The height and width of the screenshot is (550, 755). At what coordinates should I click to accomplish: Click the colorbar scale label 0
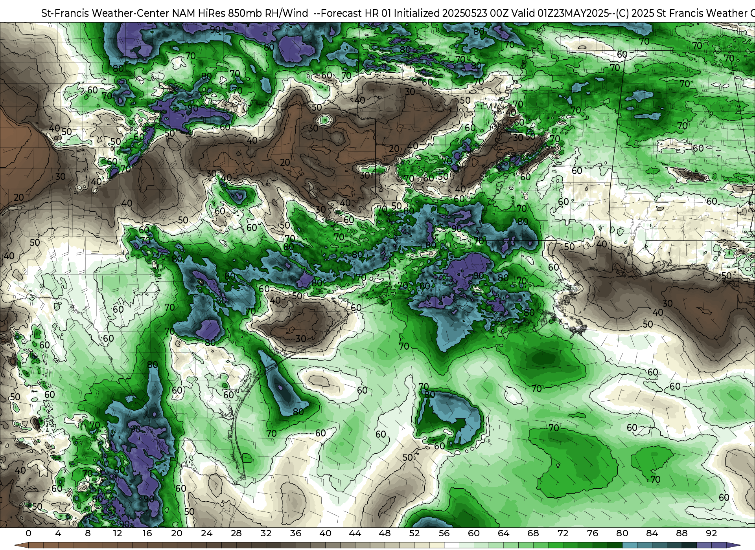[x=28, y=533]
